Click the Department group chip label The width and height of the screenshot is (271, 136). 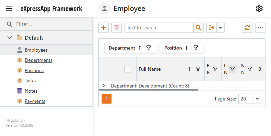pos(122,48)
